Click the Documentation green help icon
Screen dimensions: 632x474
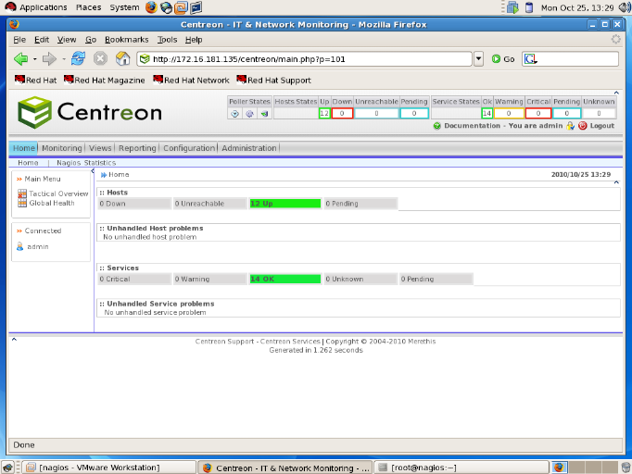436,126
